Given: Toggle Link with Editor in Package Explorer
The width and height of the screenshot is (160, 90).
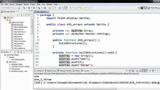Looking at the screenshot, I should tap(29, 15).
